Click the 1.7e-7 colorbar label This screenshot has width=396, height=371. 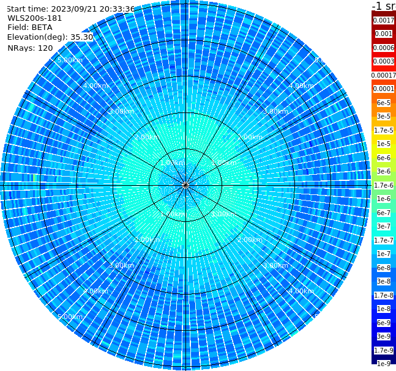(x=384, y=240)
